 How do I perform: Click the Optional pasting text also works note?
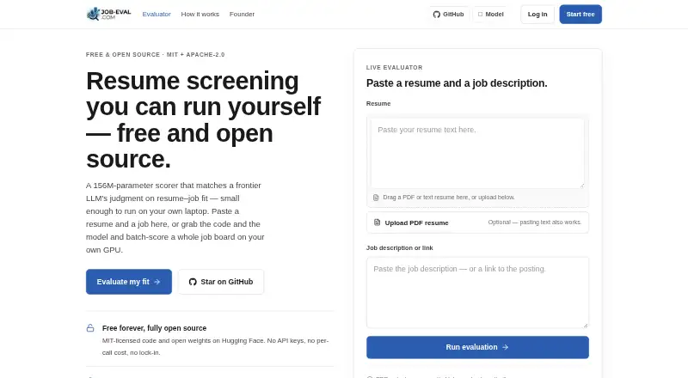click(534, 223)
